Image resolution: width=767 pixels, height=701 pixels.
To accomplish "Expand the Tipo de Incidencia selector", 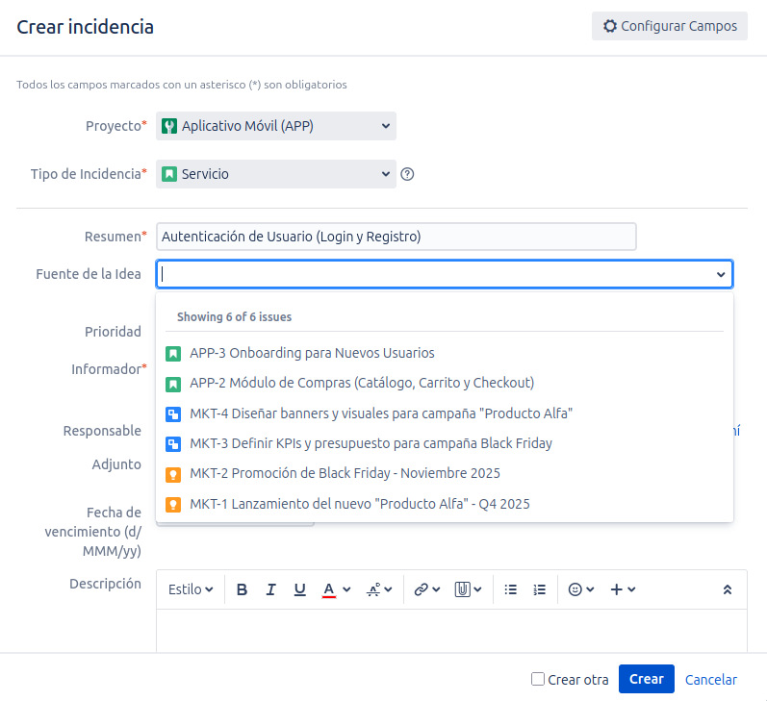I will pos(276,174).
